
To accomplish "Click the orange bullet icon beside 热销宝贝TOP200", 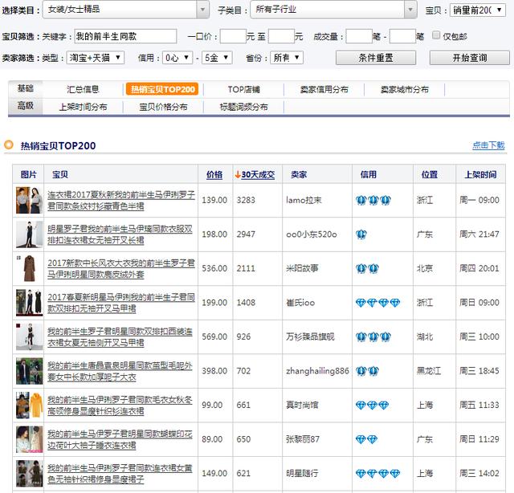I will (9, 145).
